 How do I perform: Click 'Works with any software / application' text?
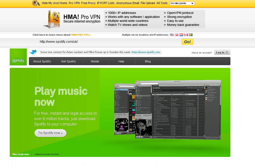coord(134,17)
